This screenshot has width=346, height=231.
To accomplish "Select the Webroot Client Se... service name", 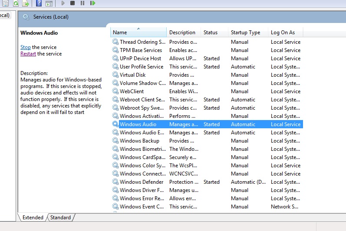I will (x=142, y=100).
